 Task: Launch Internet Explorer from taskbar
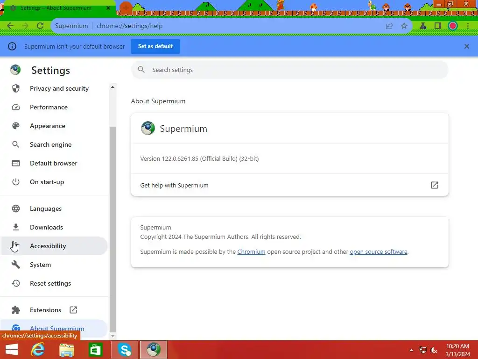pyautogui.click(x=38, y=350)
